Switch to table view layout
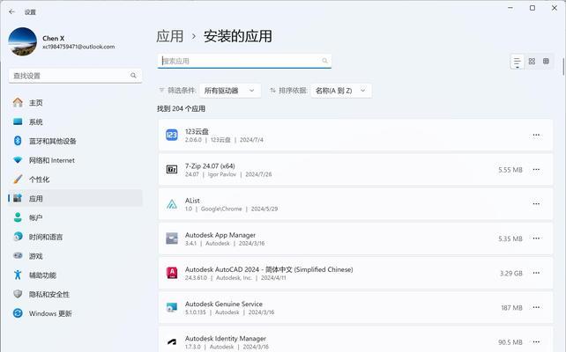The width and height of the screenshot is (566, 352). coord(546,62)
